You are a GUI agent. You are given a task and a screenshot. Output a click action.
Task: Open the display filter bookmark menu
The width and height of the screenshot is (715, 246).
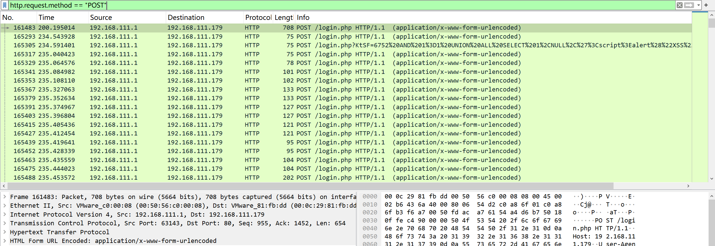[4, 5]
